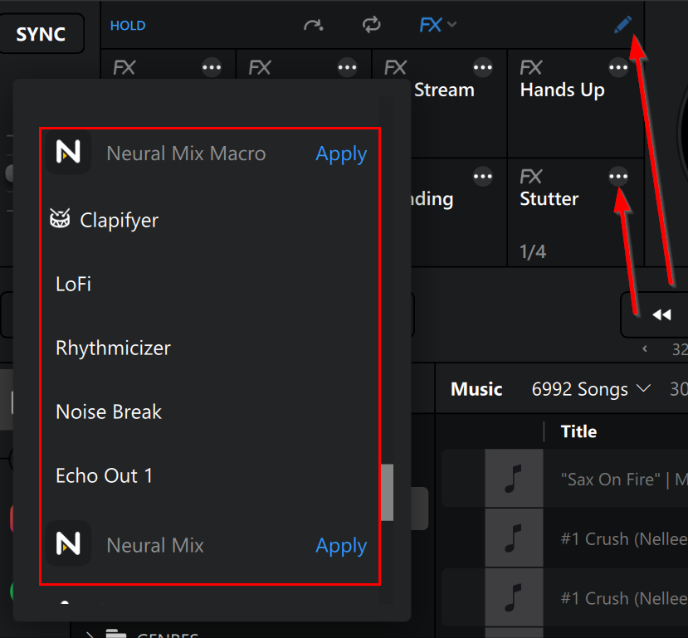This screenshot has height=638, width=688.
Task: Open Stutter pad three-dots options
Action: coord(618,176)
